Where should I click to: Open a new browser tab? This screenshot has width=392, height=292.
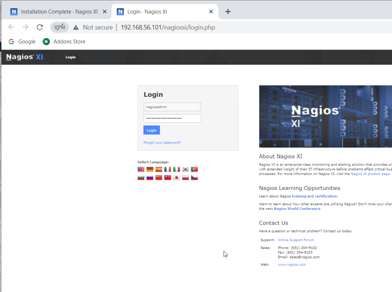pos(228,11)
